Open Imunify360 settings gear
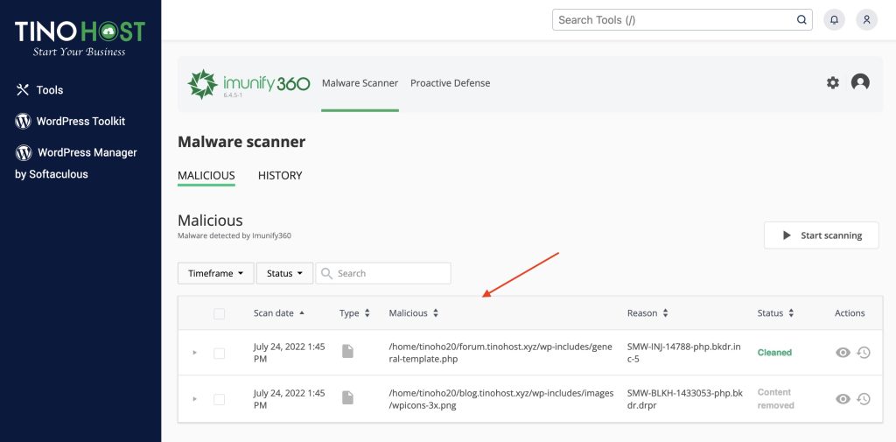The width and height of the screenshot is (896, 442). click(x=833, y=83)
